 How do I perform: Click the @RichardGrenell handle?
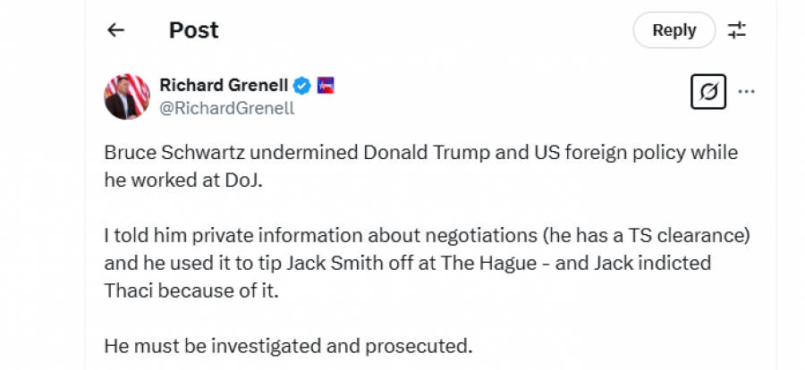click(226, 108)
